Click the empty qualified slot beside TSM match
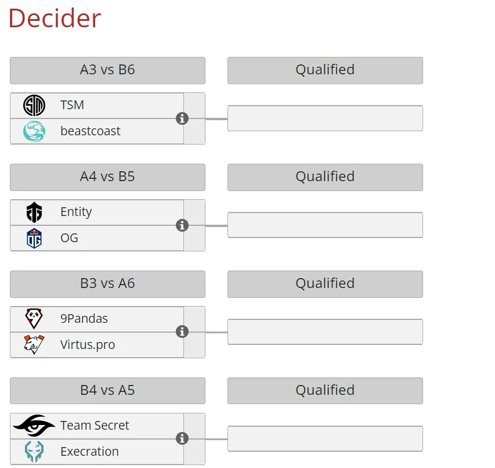This screenshot has height=468, width=495. pos(325,118)
